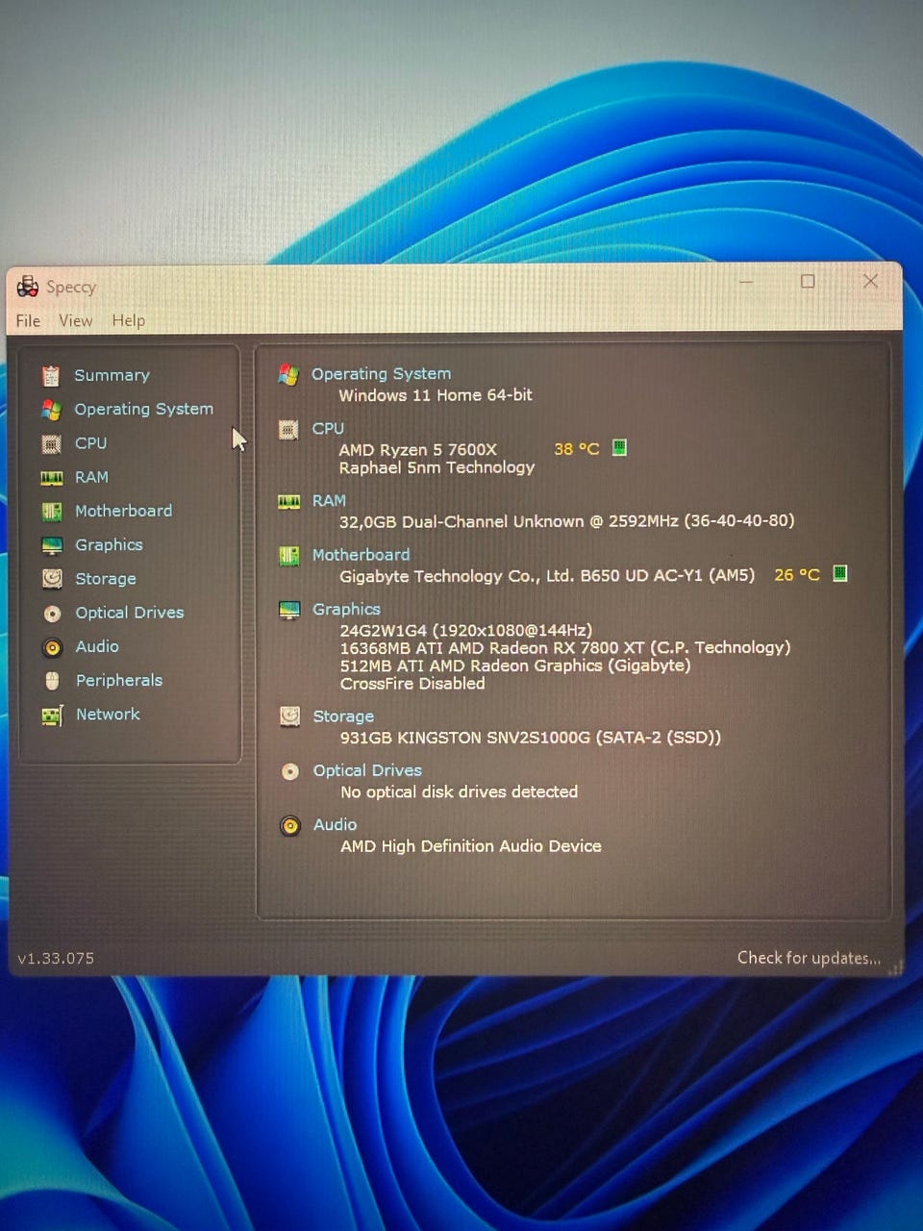Image resolution: width=923 pixels, height=1231 pixels.
Task: Click the Network icon in sidebar
Action: pos(52,716)
